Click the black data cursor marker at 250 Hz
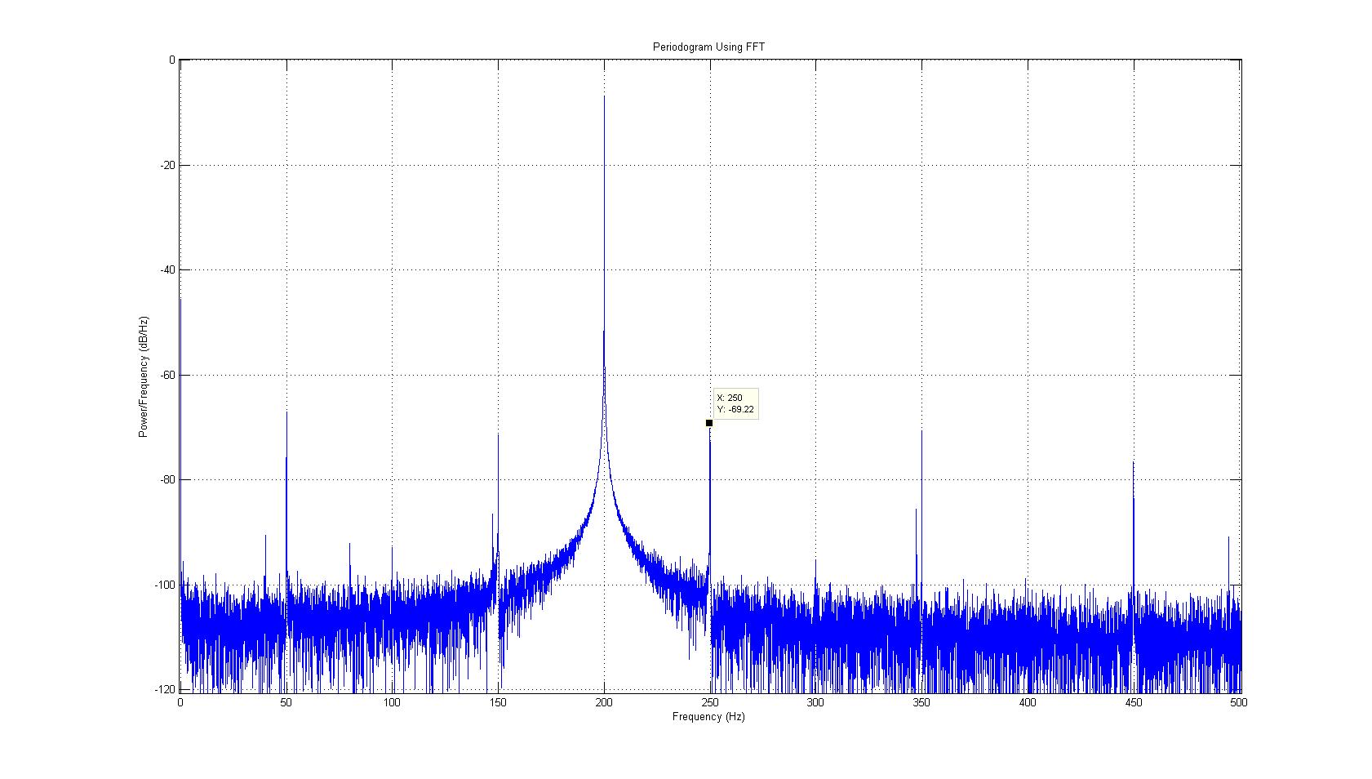This screenshot has width=1372, height=779. (x=709, y=423)
